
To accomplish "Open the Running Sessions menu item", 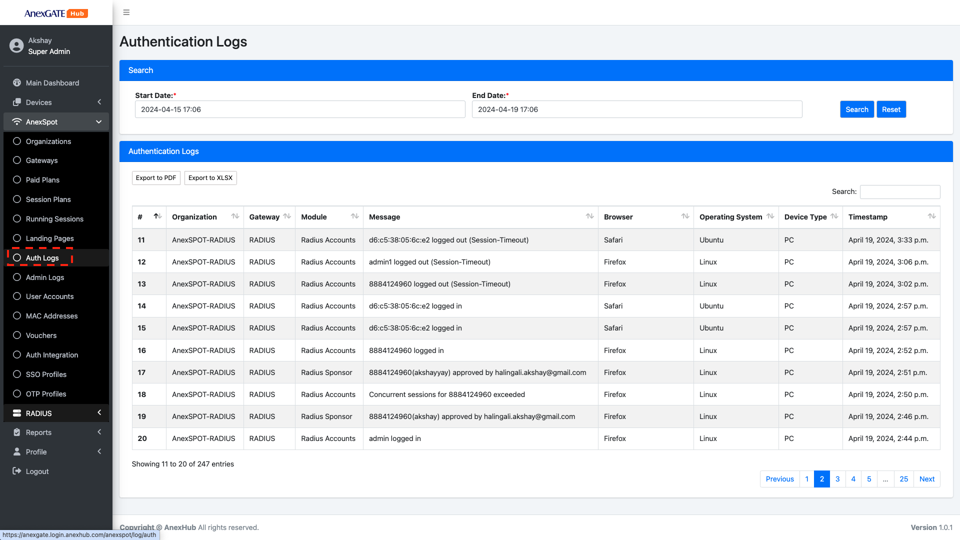I will pos(54,219).
